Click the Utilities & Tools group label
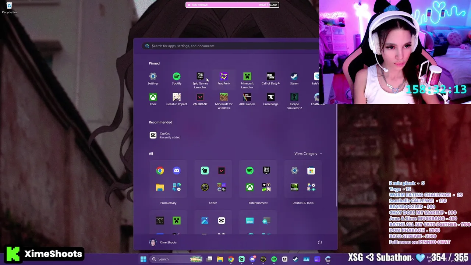471x265 pixels. [303, 203]
